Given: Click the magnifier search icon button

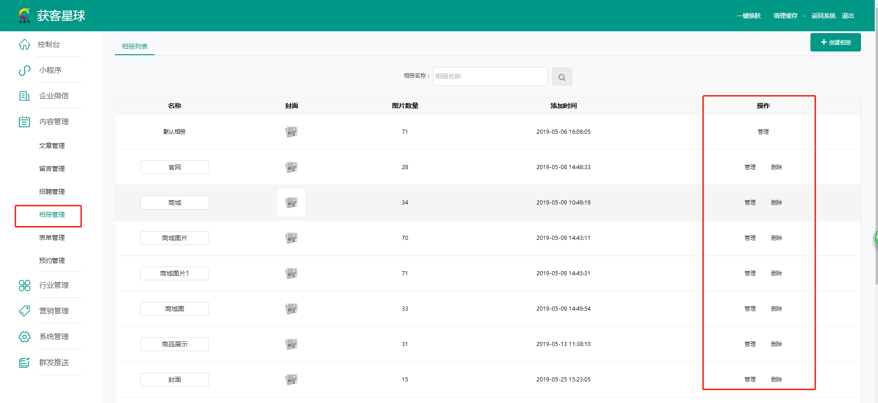Looking at the screenshot, I should coord(562,77).
